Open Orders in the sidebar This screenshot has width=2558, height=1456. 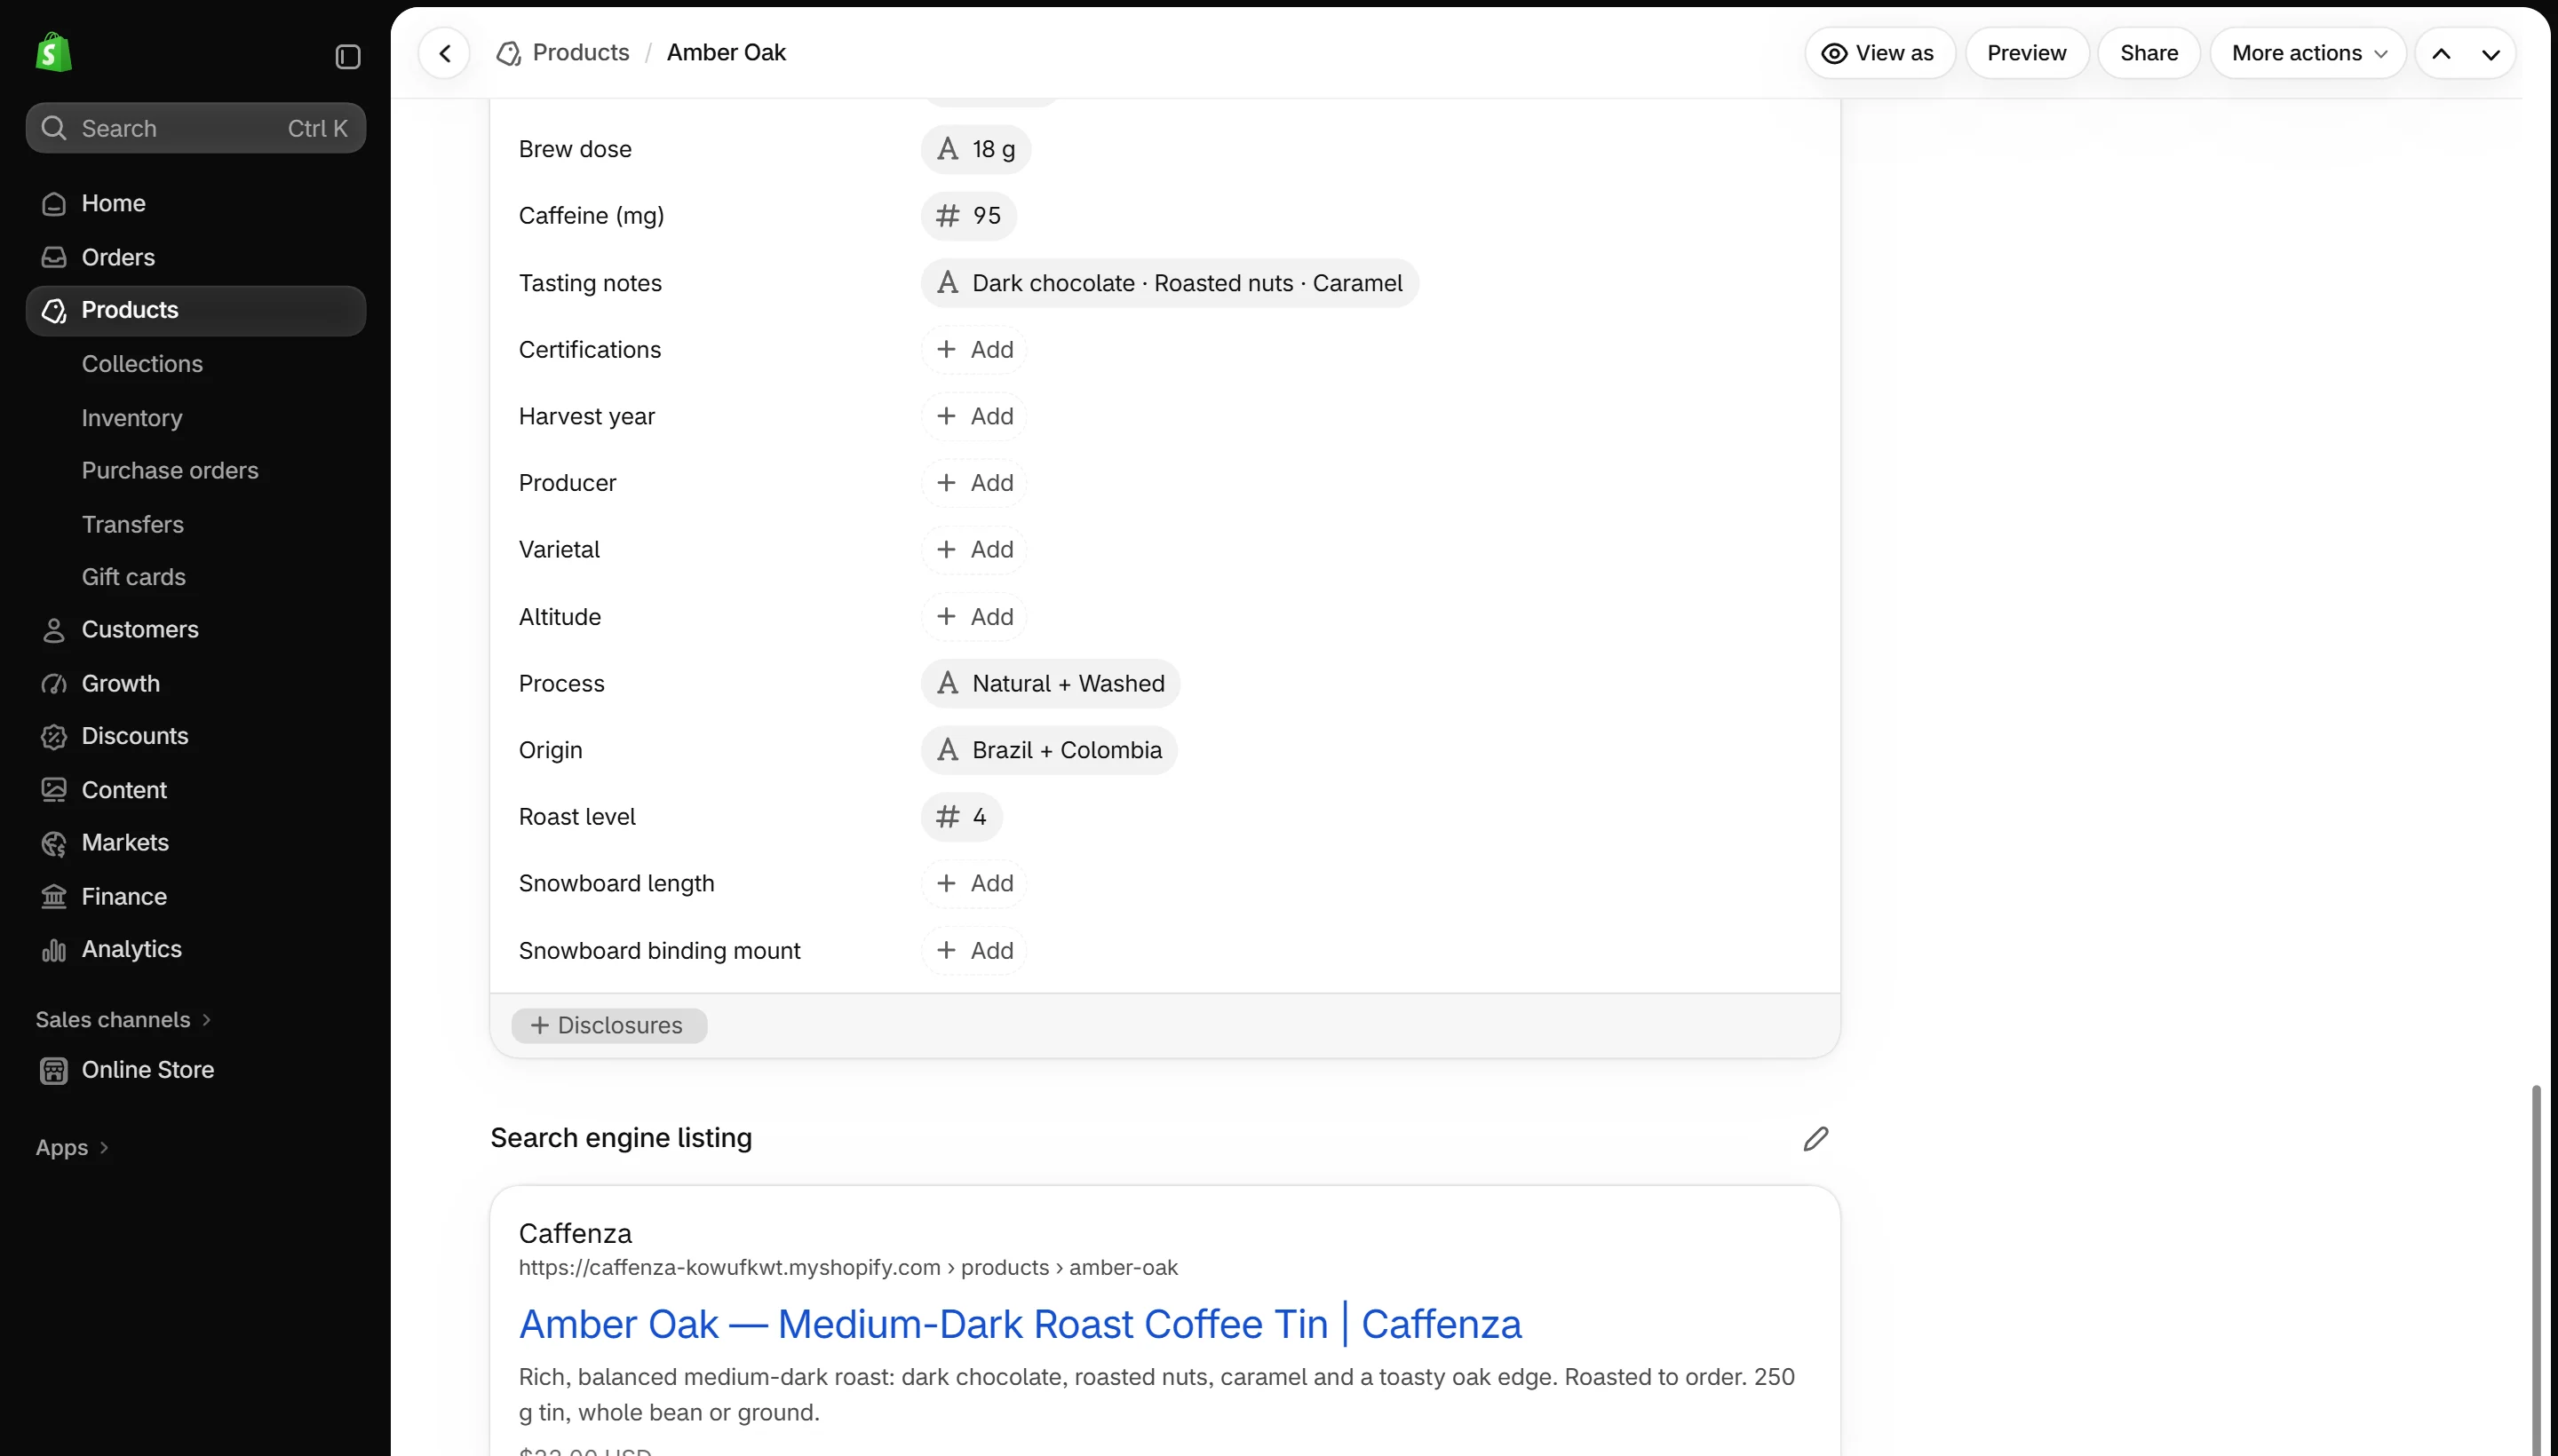pos(196,257)
